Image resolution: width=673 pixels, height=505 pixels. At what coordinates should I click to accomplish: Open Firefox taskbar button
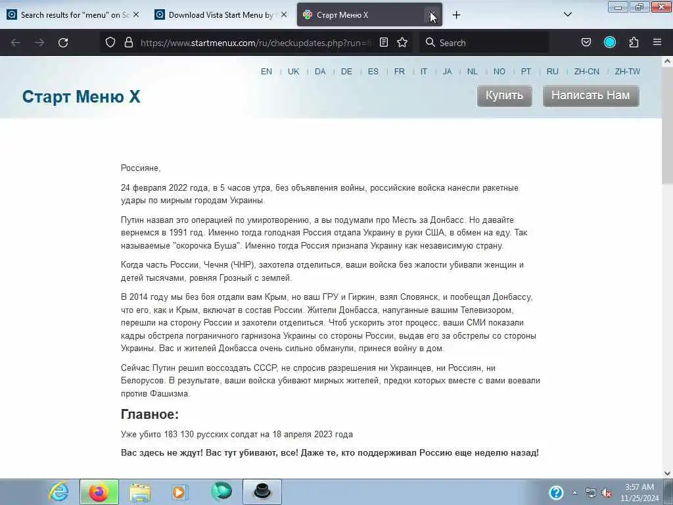pos(99,492)
